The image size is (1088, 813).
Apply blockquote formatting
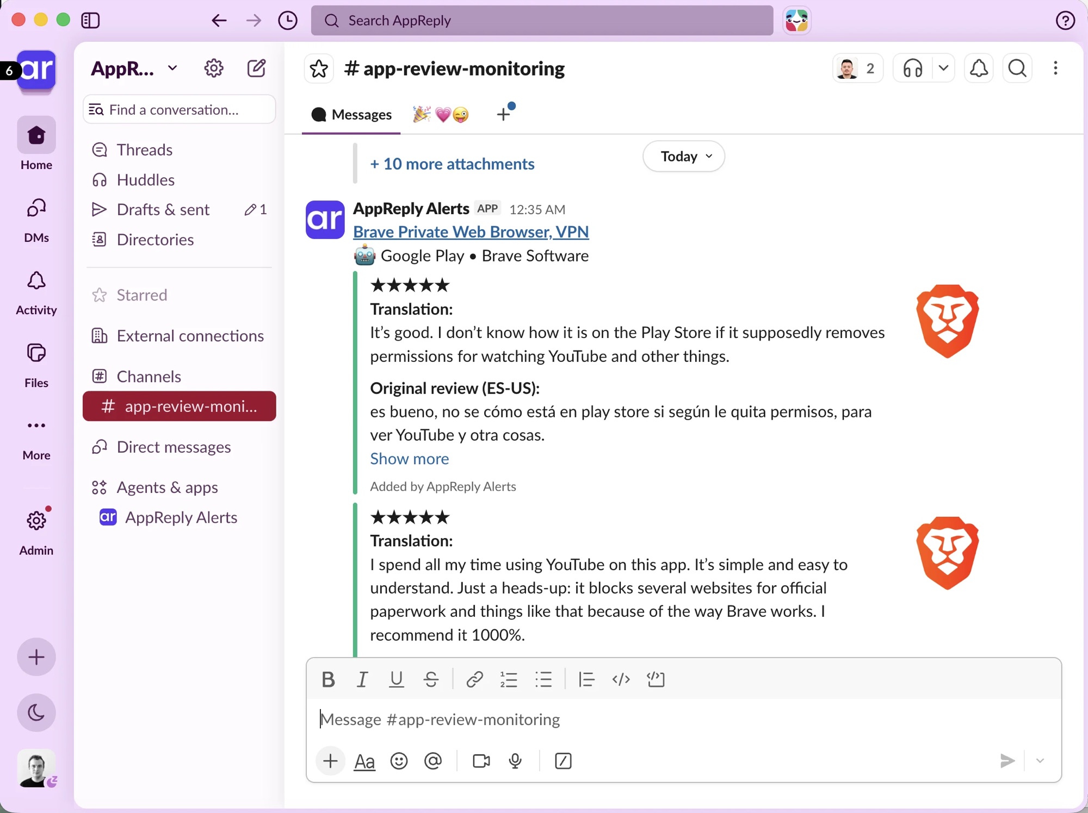tap(586, 679)
